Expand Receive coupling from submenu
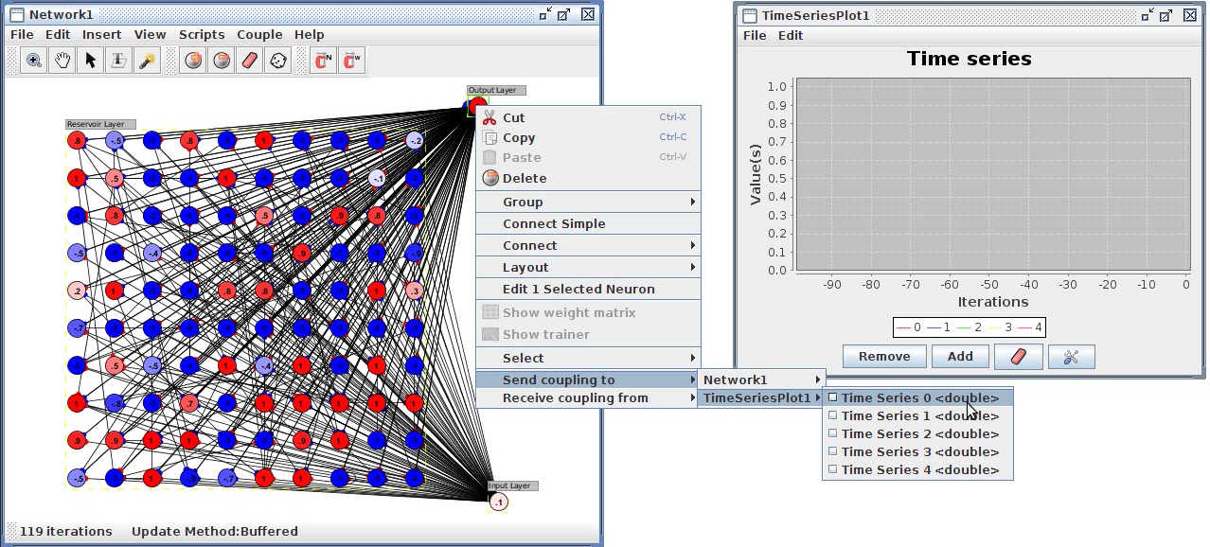The width and height of the screenshot is (1210, 547). [587, 398]
